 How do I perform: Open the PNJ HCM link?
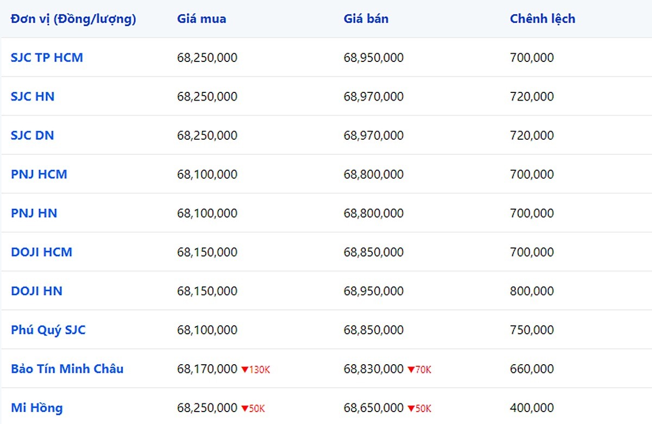coord(39,174)
